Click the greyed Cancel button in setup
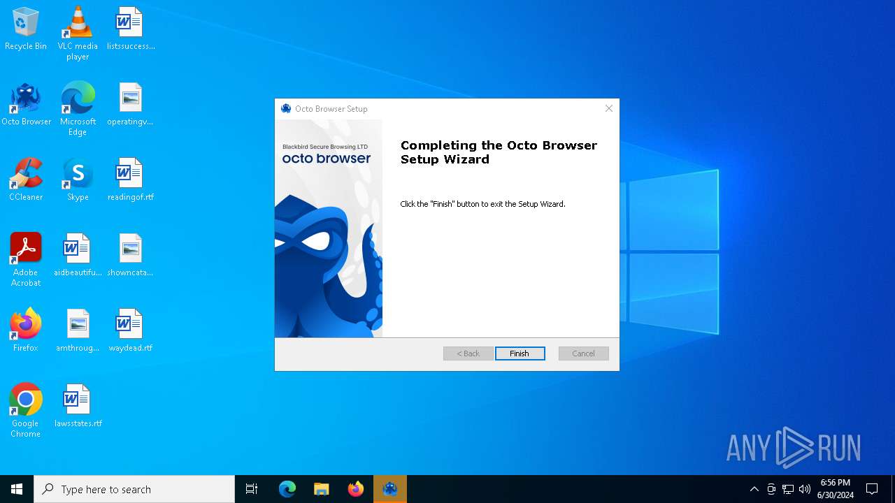Viewport: 895px width, 503px height. coord(583,353)
